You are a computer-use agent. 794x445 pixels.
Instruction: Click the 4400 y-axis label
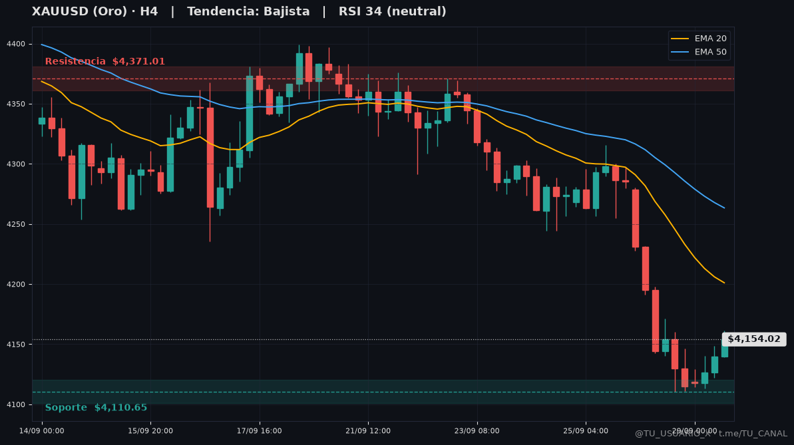tap(15, 44)
